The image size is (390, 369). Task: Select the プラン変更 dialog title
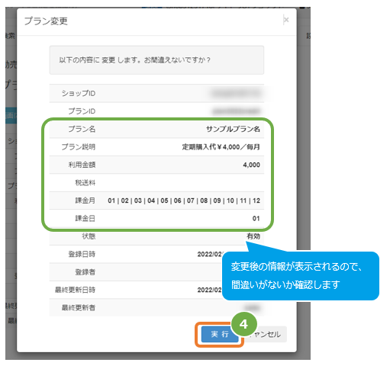46,21
